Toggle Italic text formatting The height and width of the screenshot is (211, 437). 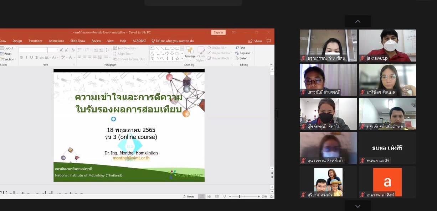coord(26,57)
